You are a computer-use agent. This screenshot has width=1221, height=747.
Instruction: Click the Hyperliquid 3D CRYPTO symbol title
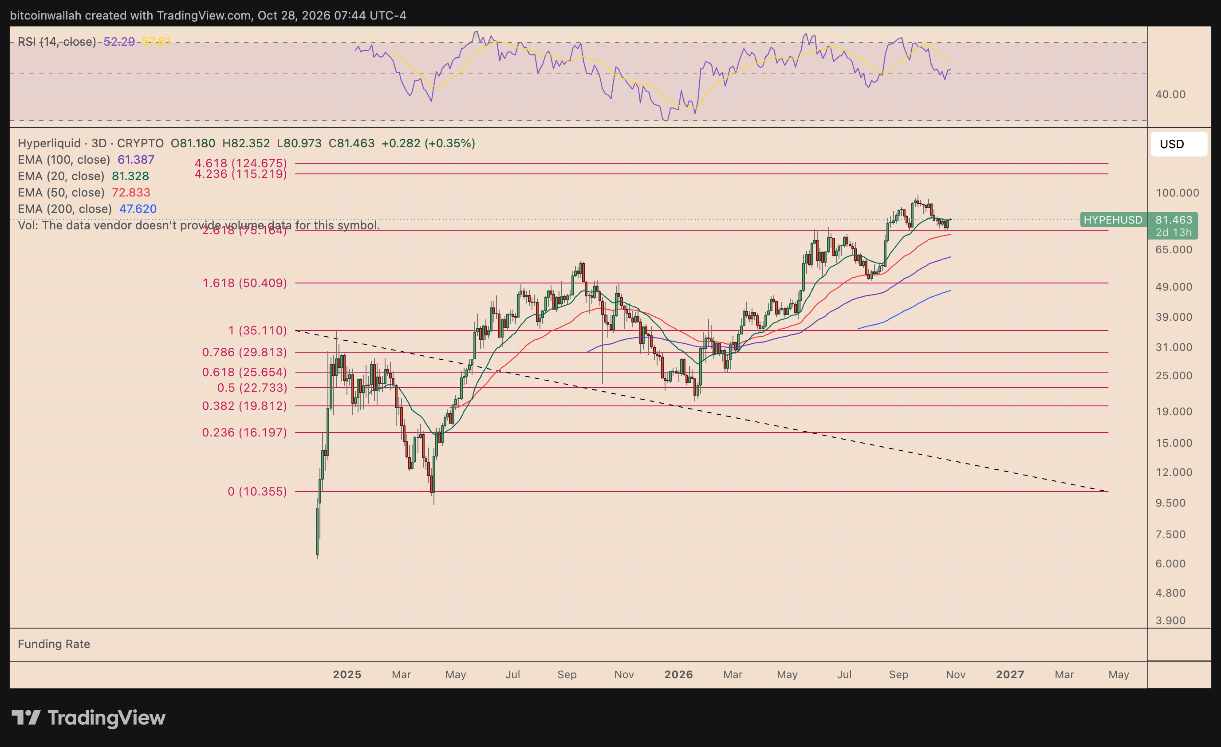(91, 143)
